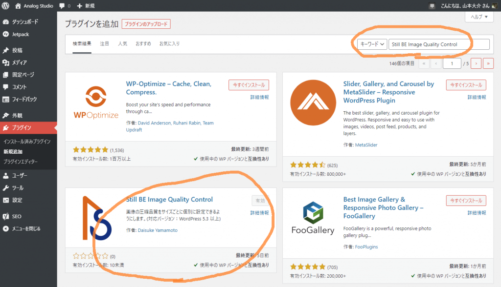
Task: Switch to the 注目 tab
Action: coord(105,44)
